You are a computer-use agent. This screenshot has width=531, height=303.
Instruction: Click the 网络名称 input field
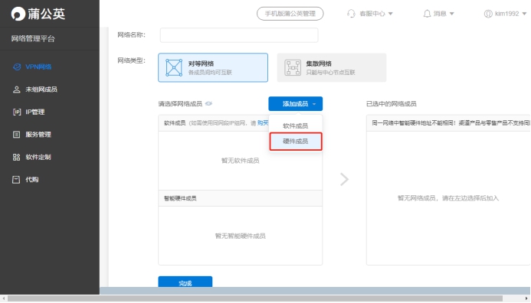(x=239, y=35)
